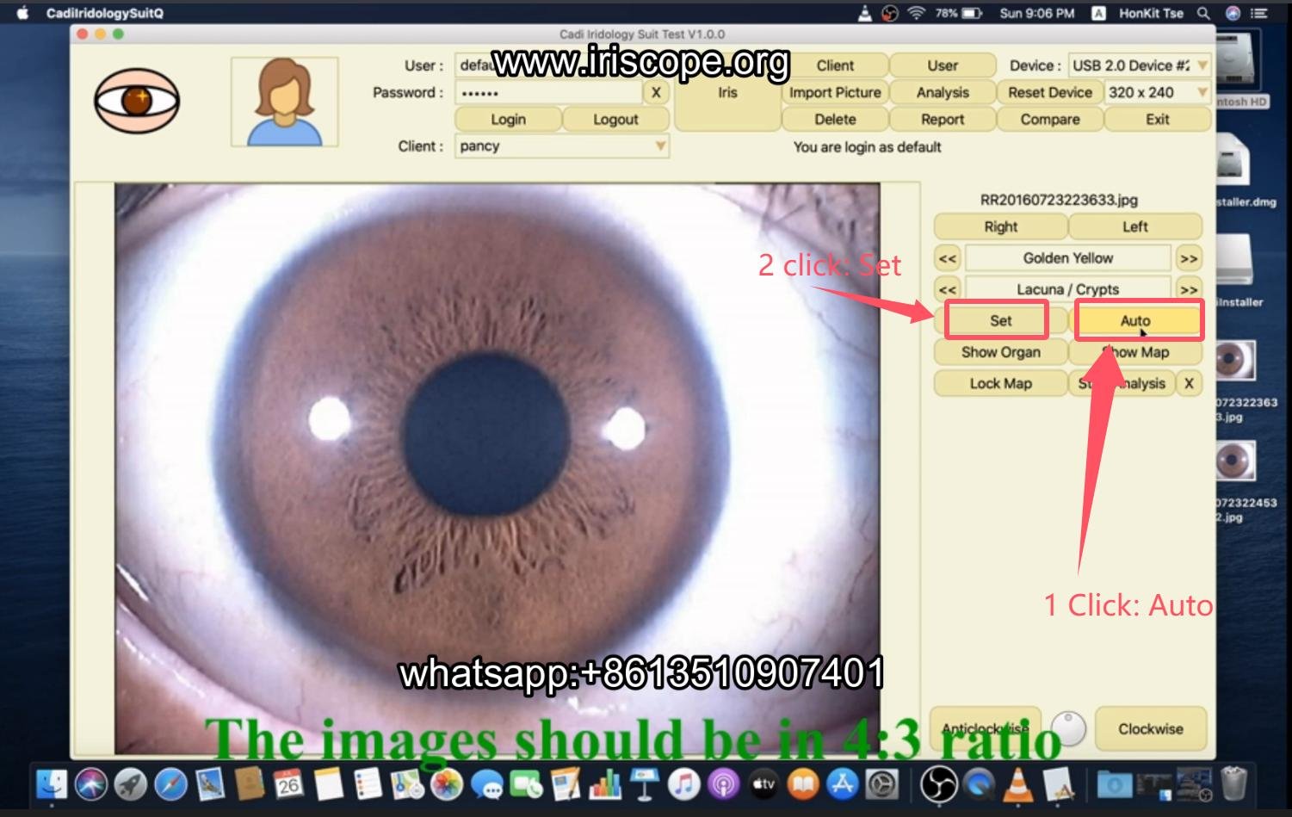
Task: Open OBS Studio in the dock
Action: point(938,784)
